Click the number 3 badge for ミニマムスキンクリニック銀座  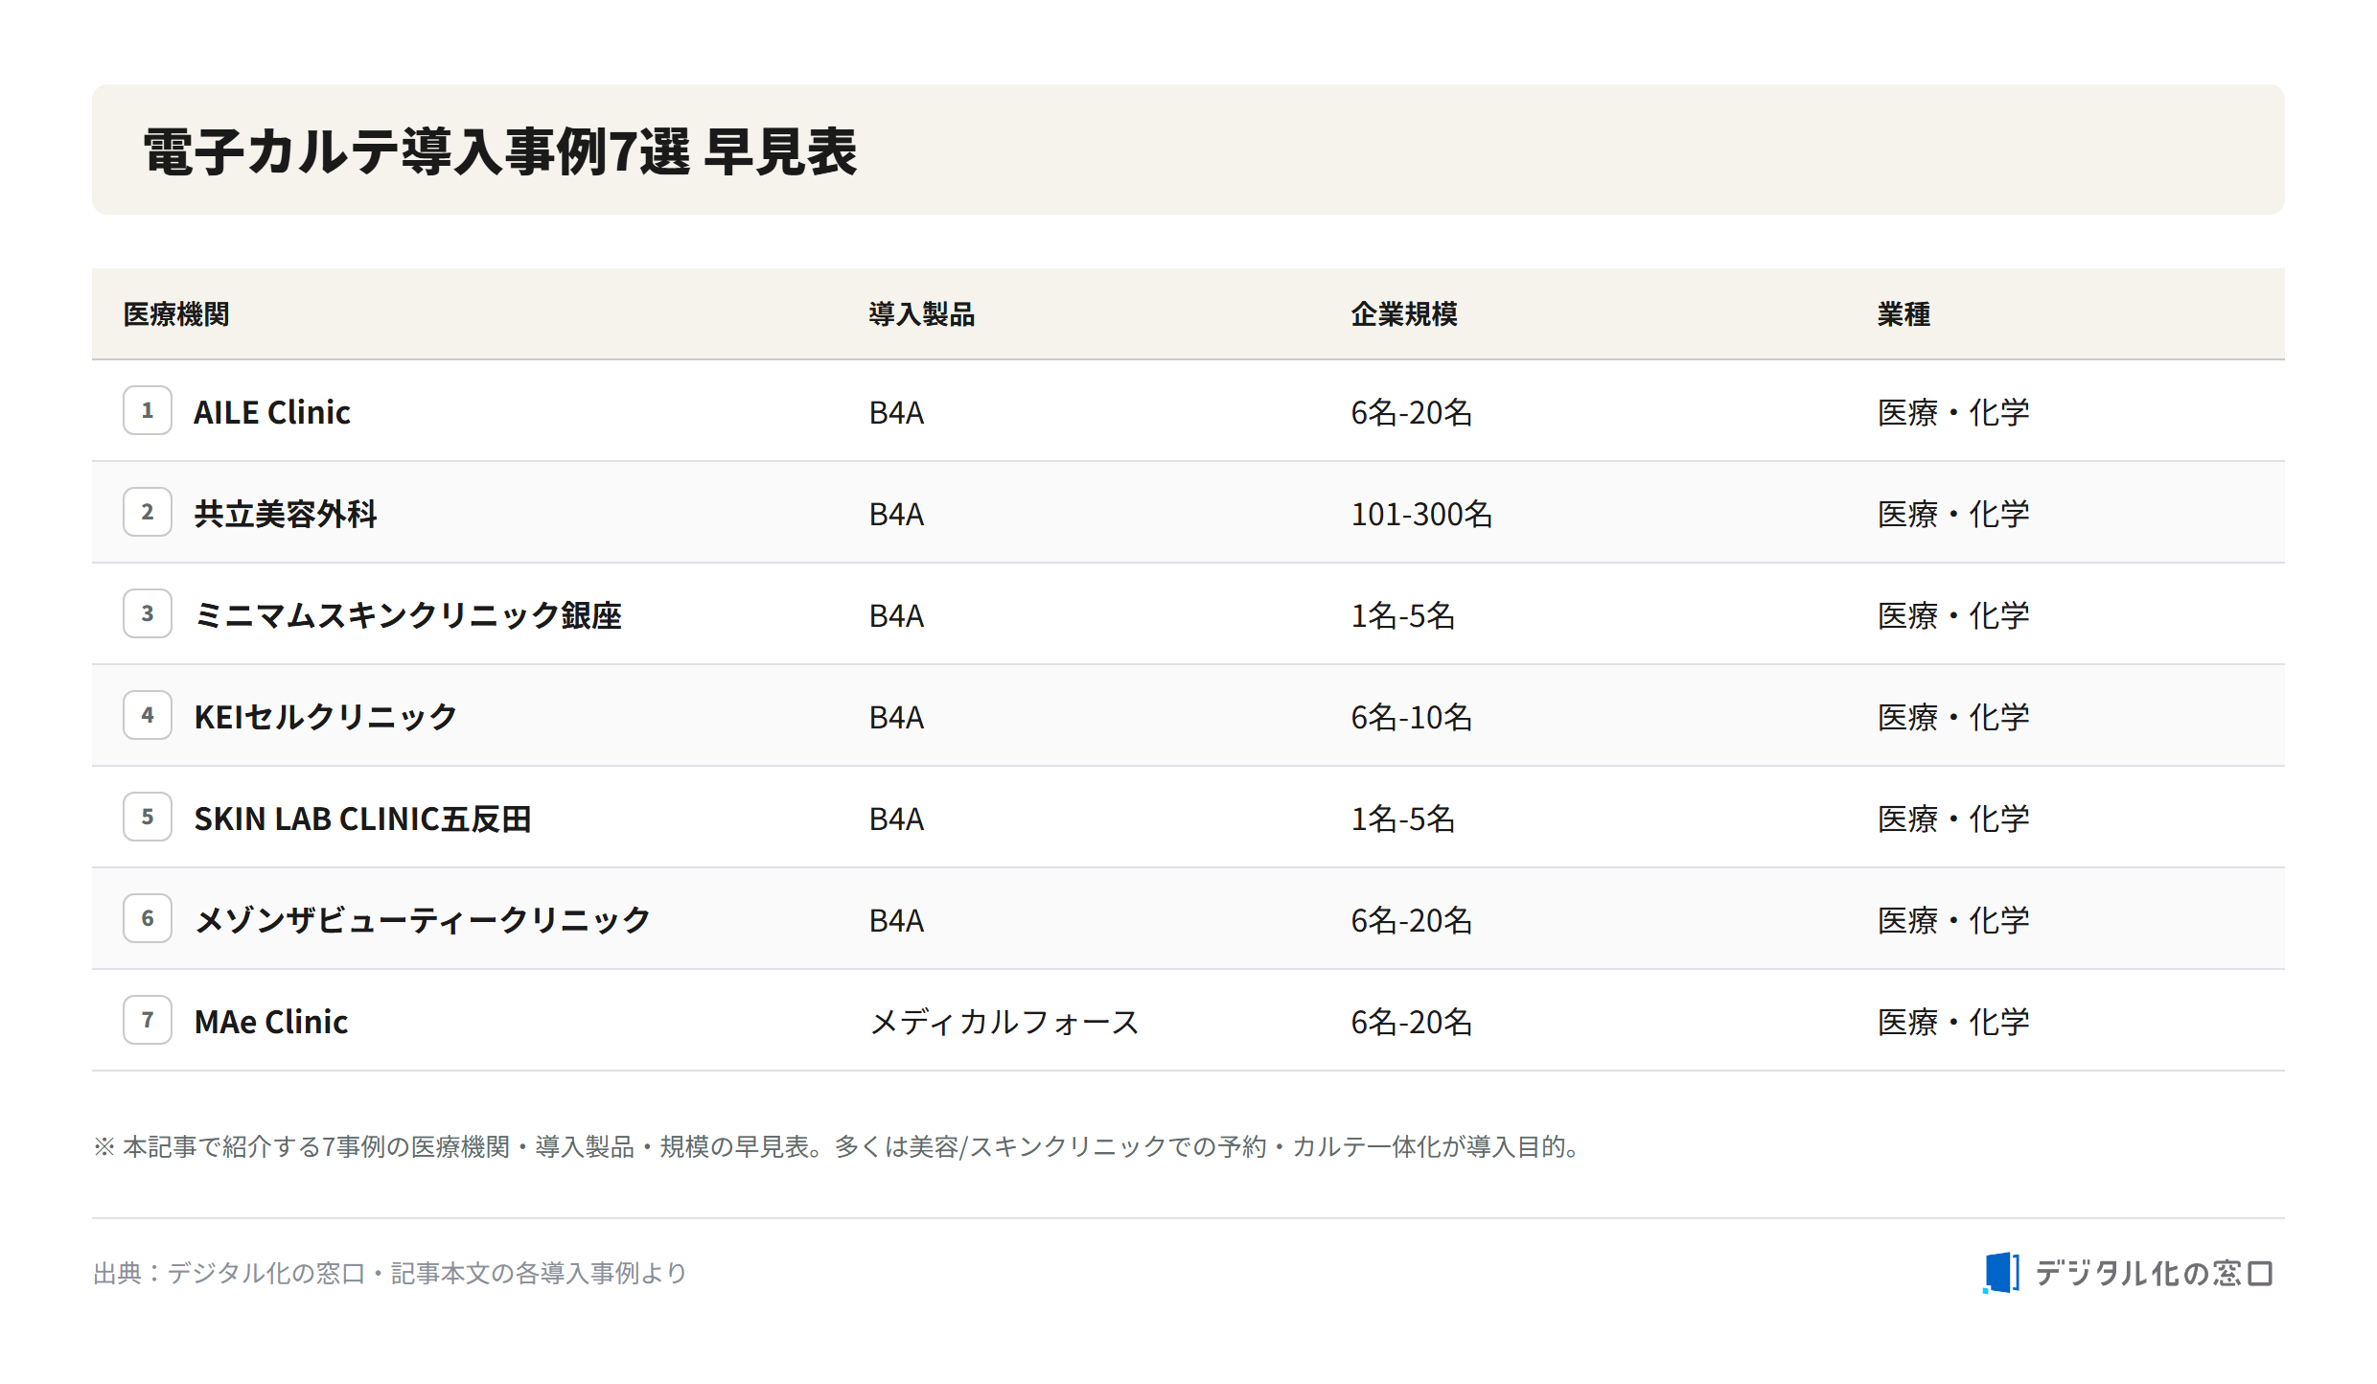148,613
